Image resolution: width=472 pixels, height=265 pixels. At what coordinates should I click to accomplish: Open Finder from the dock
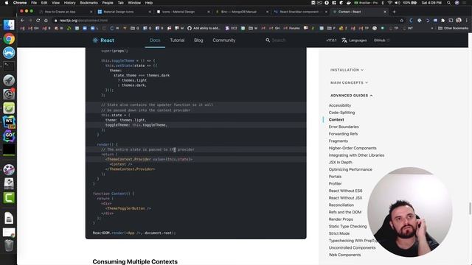(x=9, y=25)
